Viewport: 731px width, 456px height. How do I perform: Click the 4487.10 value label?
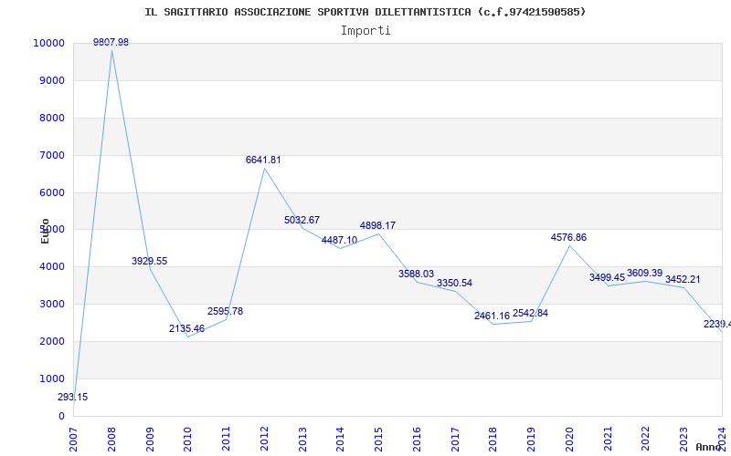(339, 241)
